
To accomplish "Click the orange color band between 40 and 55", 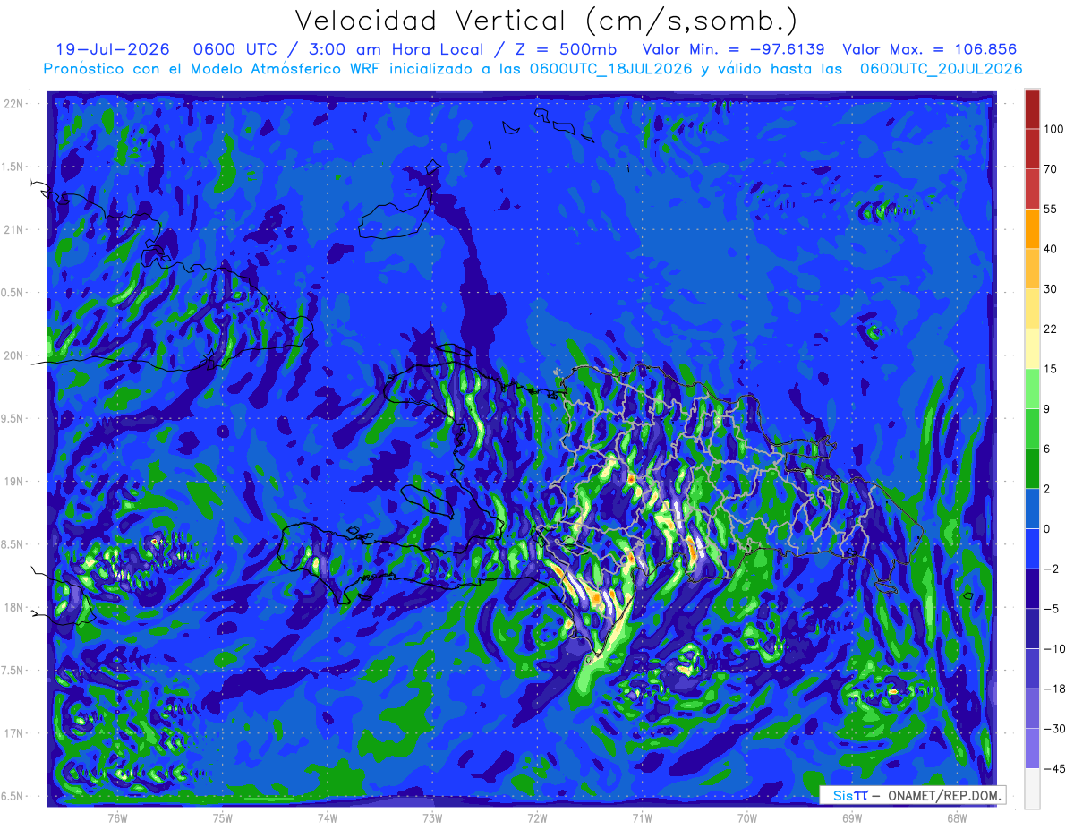I will [x=1032, y=228].
